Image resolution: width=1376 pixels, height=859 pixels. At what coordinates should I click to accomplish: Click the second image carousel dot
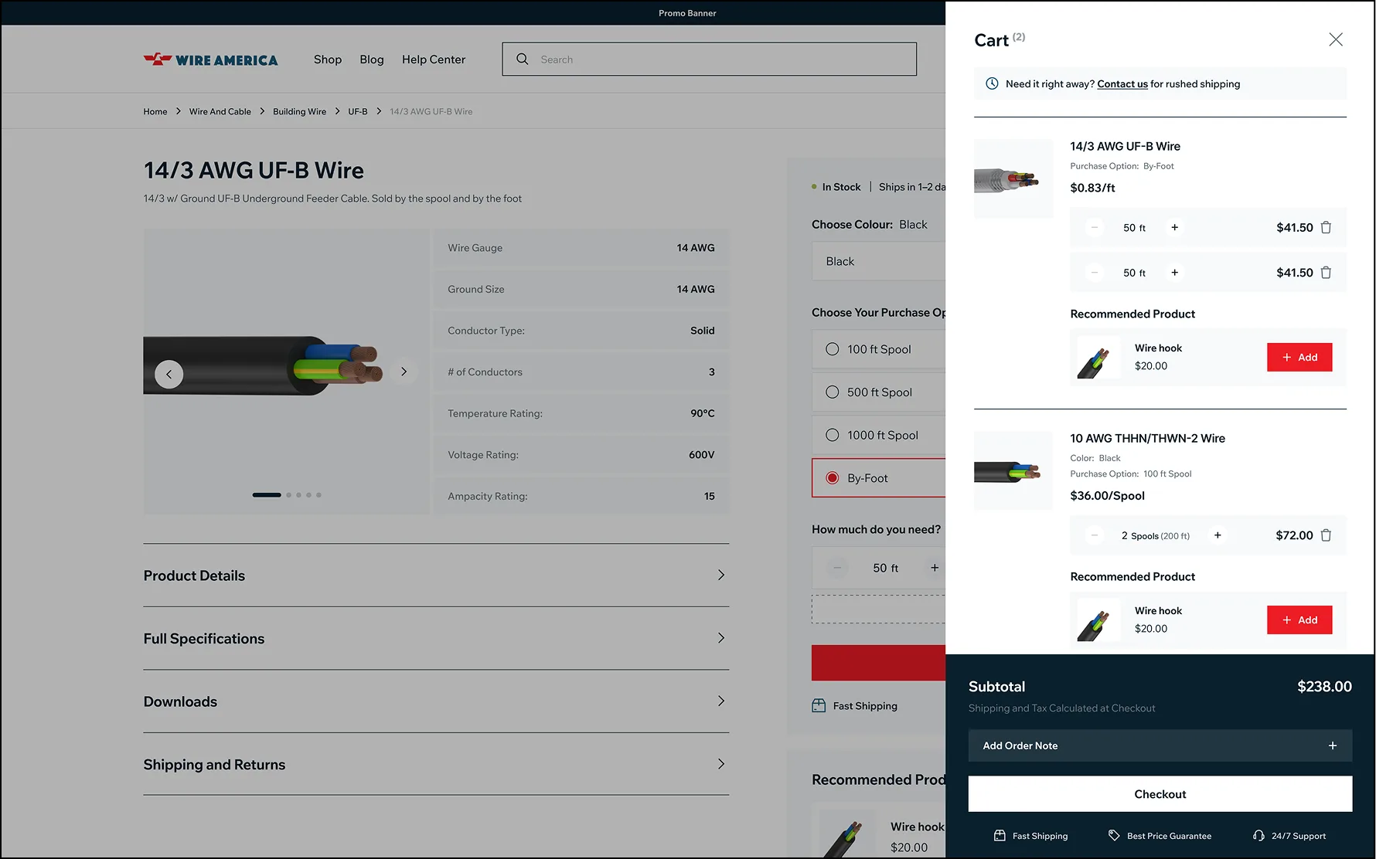pyautogui.click(x=289, y=494)
